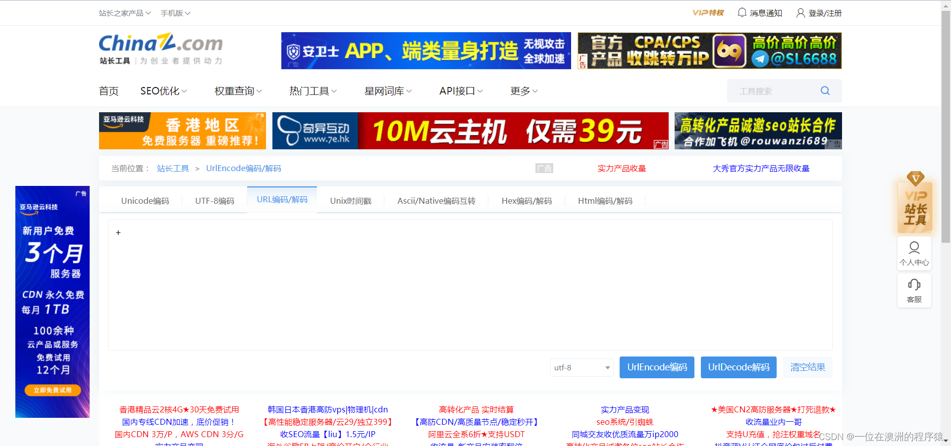
Task: Click the 实力产品收量 link
Action: pyautogui.click(x=622, y=169)
